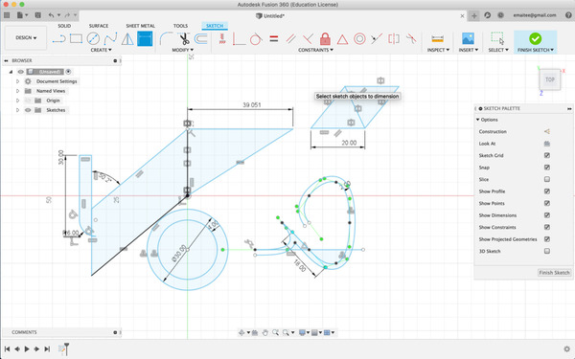Screen dimensions: 575x359
Task: Toggle the Show Projected Geometries checkbox
Action: (547, 239)
